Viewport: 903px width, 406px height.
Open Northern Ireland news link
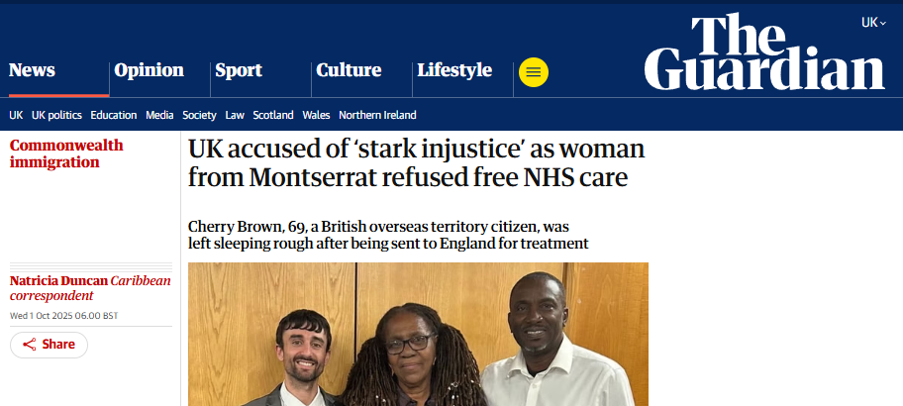[377, 115]
